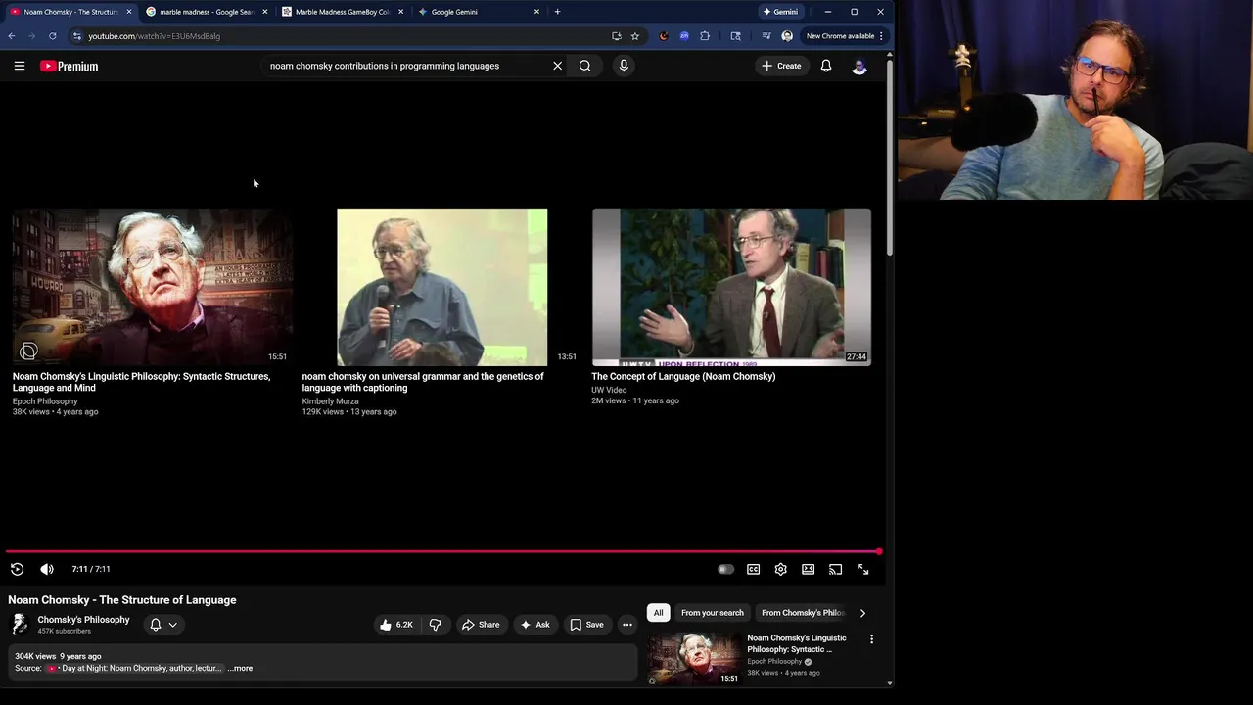Open the Chrome extensions puzzle icon

[705, 36]
